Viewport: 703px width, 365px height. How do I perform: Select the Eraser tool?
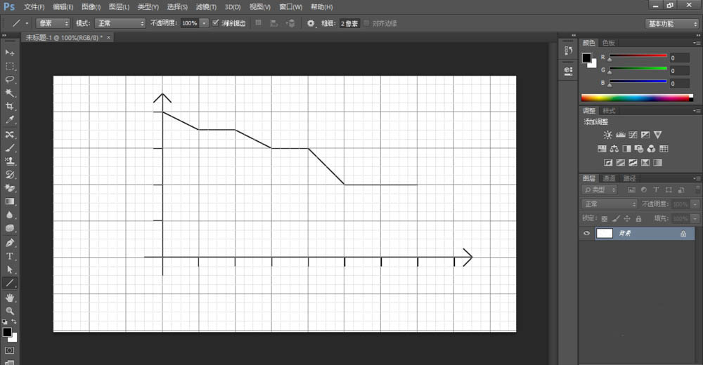coord(9,188)
